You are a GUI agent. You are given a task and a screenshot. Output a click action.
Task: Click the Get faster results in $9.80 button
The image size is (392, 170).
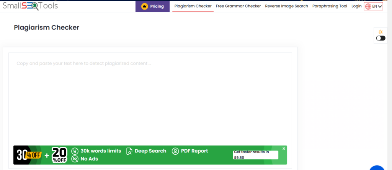255,155
